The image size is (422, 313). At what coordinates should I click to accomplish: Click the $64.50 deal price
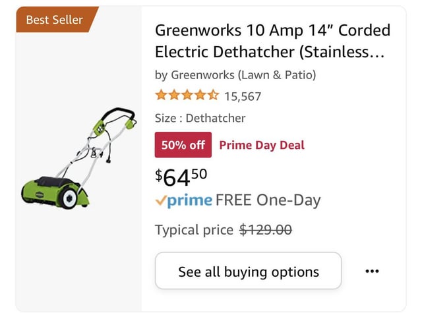[181, 177]
